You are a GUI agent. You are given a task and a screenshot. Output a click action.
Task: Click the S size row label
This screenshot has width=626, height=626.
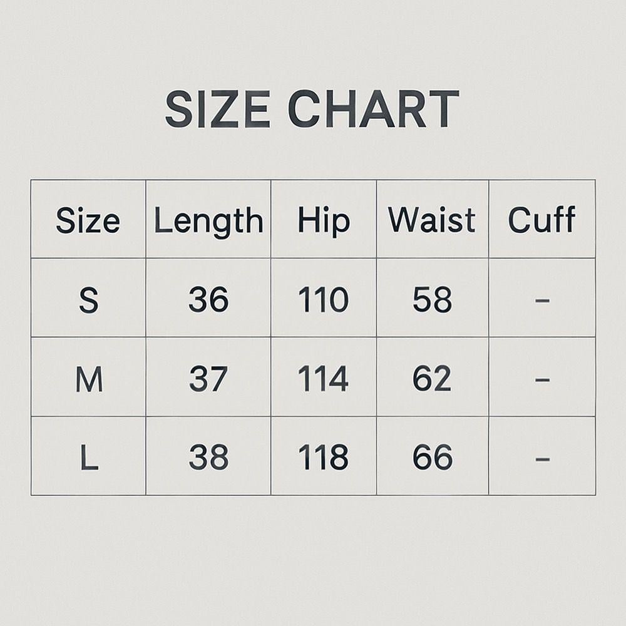tap(88, 300)
